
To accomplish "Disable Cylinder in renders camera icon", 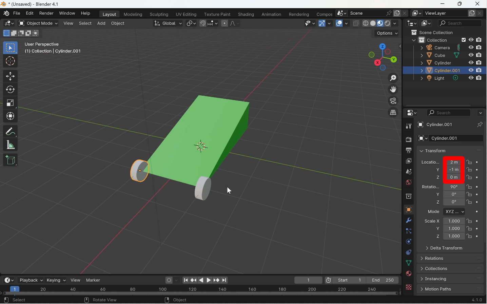I will pyautogui.click(x=479, y=63).
